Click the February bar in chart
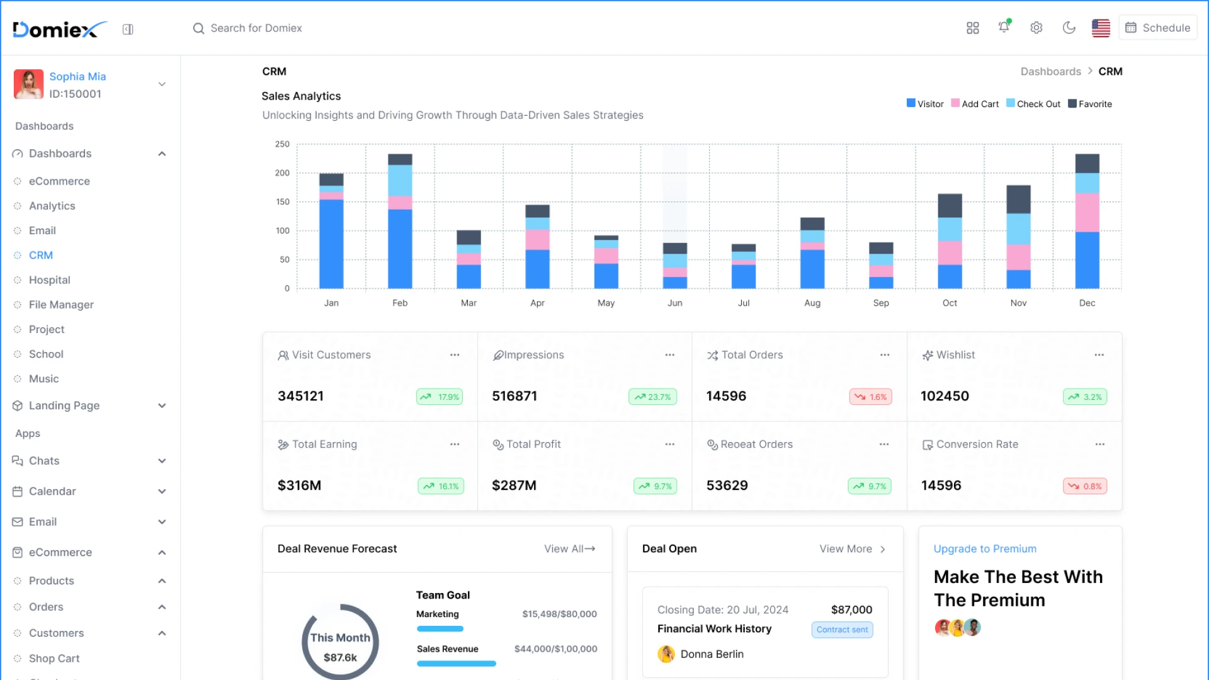This screenshot has width=1209, height=680. pos(400,222)
